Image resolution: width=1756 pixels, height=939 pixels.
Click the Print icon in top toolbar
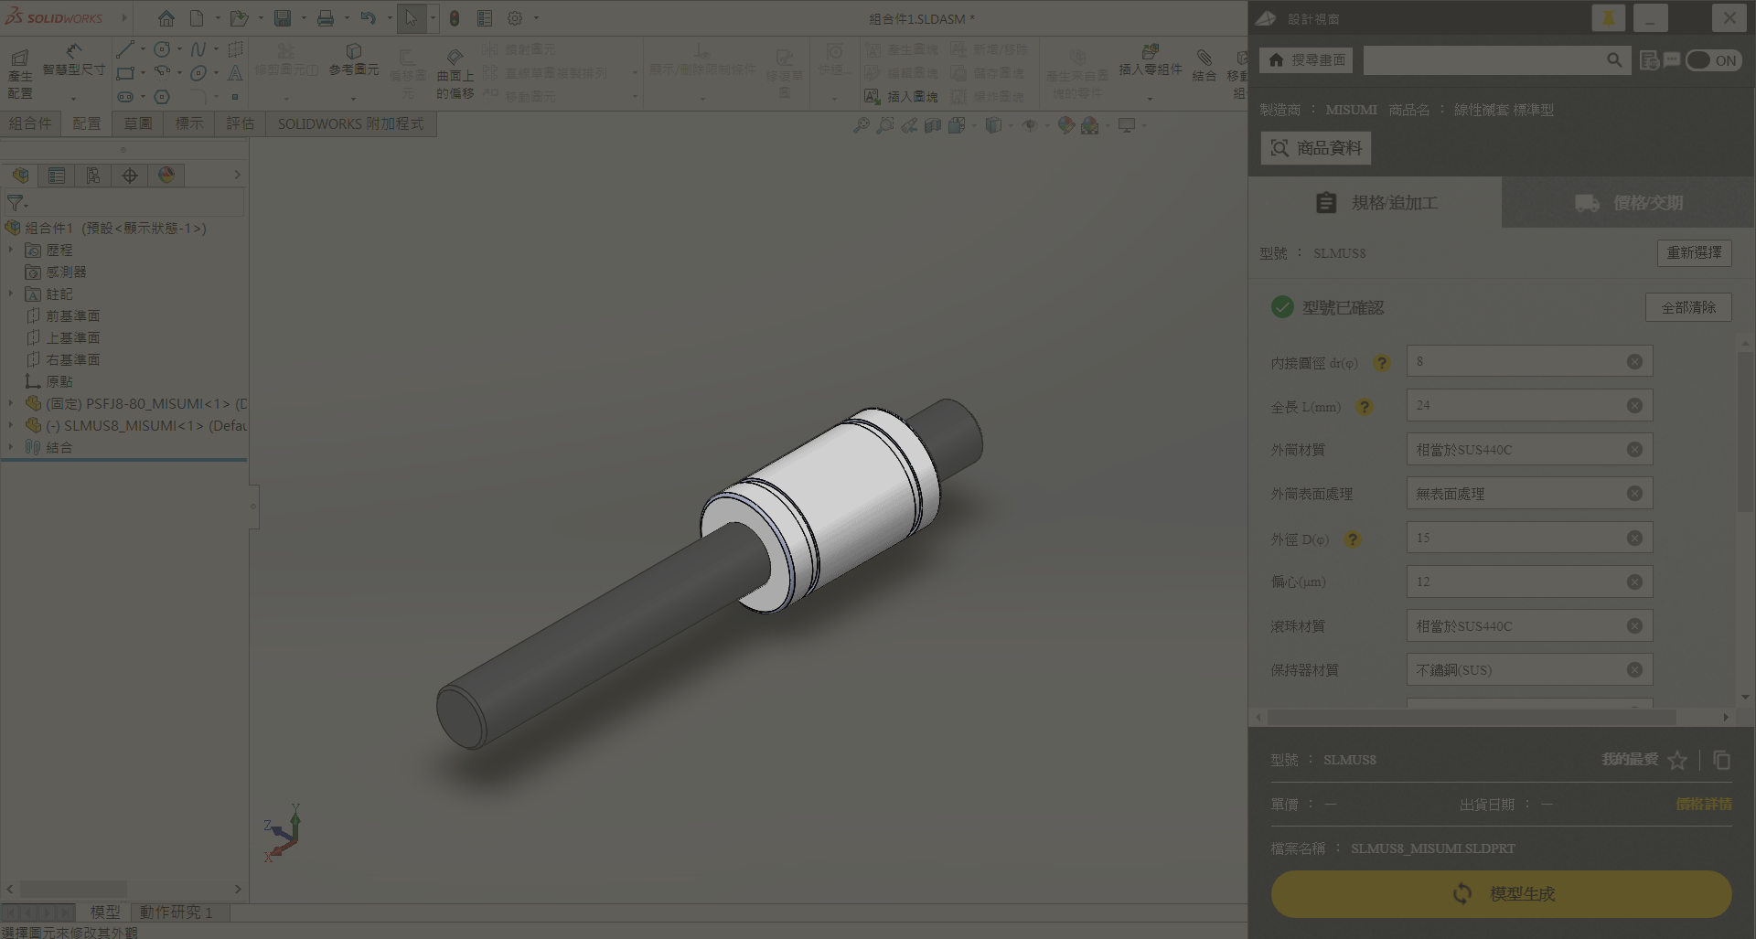pos(325,18)
